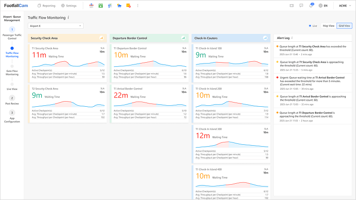Screen dimensions: 356x200
Task: Open the T2 Security Check Area card
Action: (x=67, y=104)
